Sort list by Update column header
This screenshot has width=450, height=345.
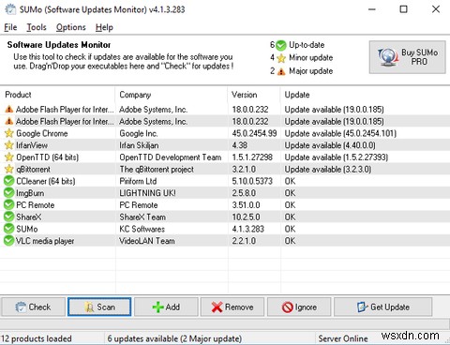[365, 95]
